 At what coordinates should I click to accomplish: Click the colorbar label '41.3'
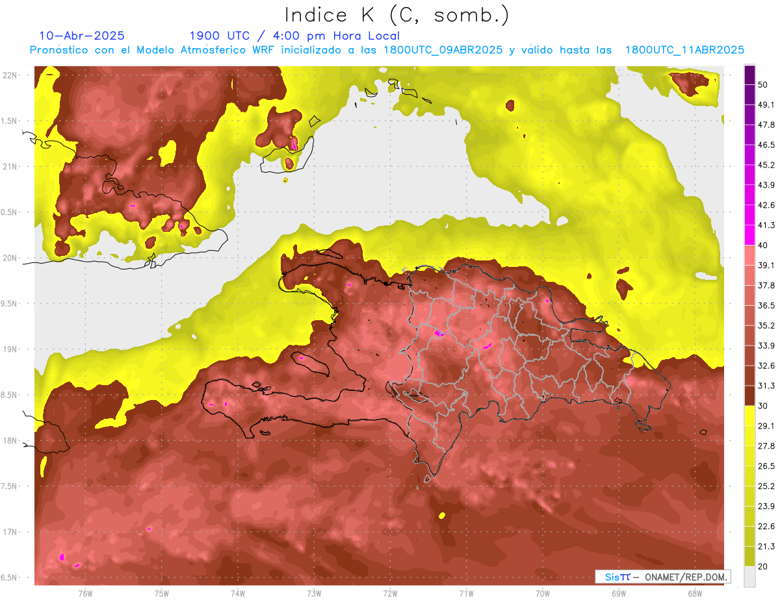[x=766, y=225]
